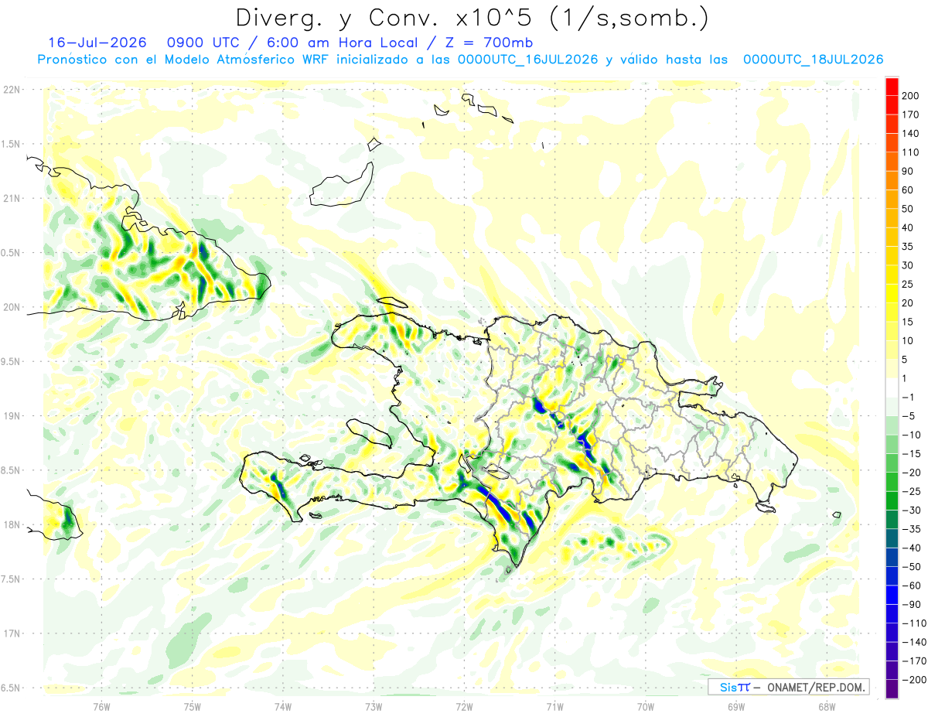Click the '18N' latitude label
Screen dimensions: 928x717
click(12, 524)
